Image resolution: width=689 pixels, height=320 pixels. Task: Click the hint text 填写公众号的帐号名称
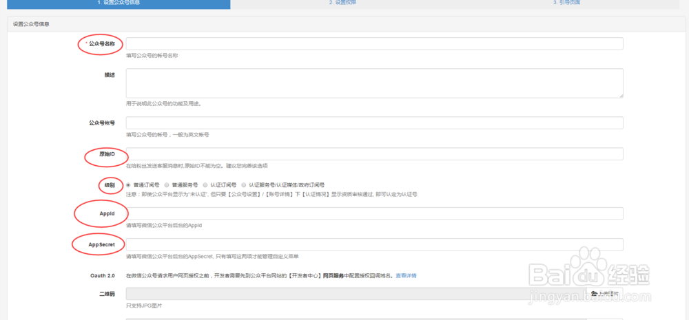pos(152,56)
